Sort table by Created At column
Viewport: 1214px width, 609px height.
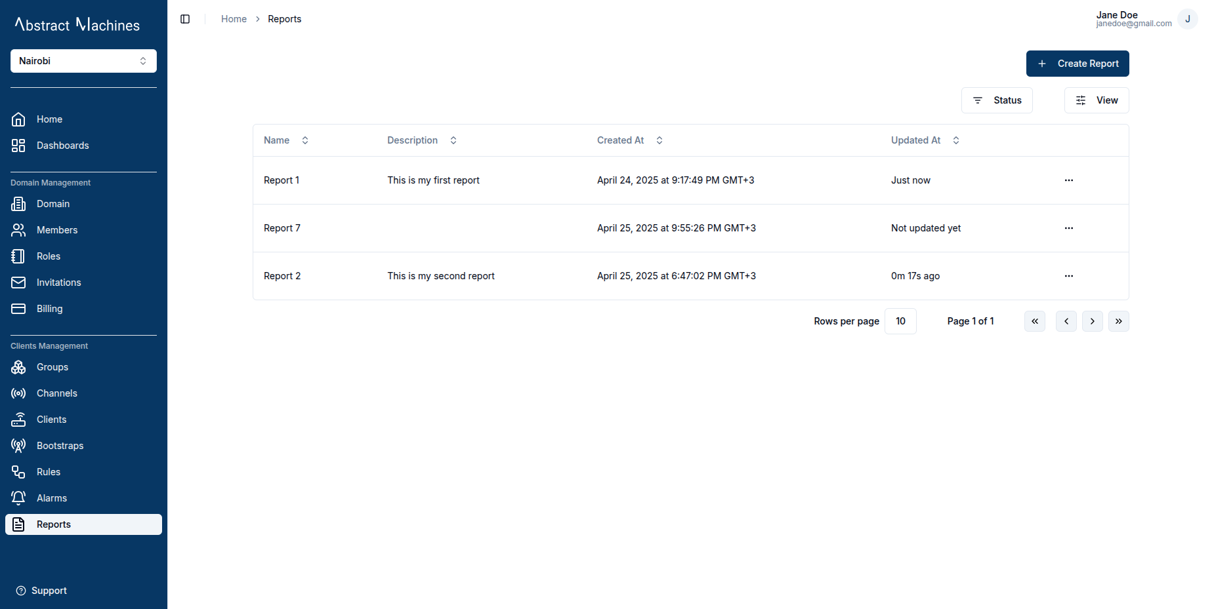[630, 140]
